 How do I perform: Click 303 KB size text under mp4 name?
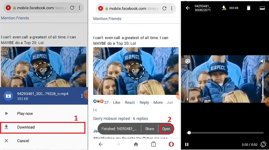23,99
